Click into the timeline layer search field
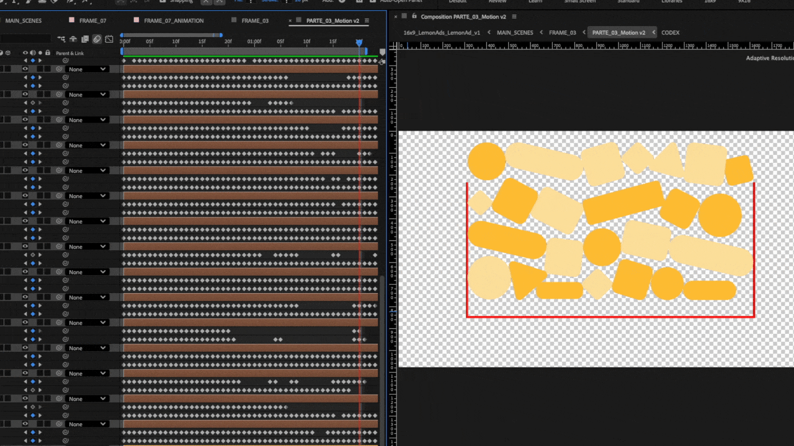 click(x=25, y=39)
